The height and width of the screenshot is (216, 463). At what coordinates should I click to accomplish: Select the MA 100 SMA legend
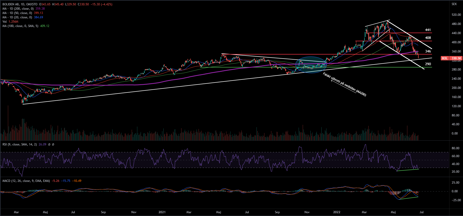click(x=20, y=26)
